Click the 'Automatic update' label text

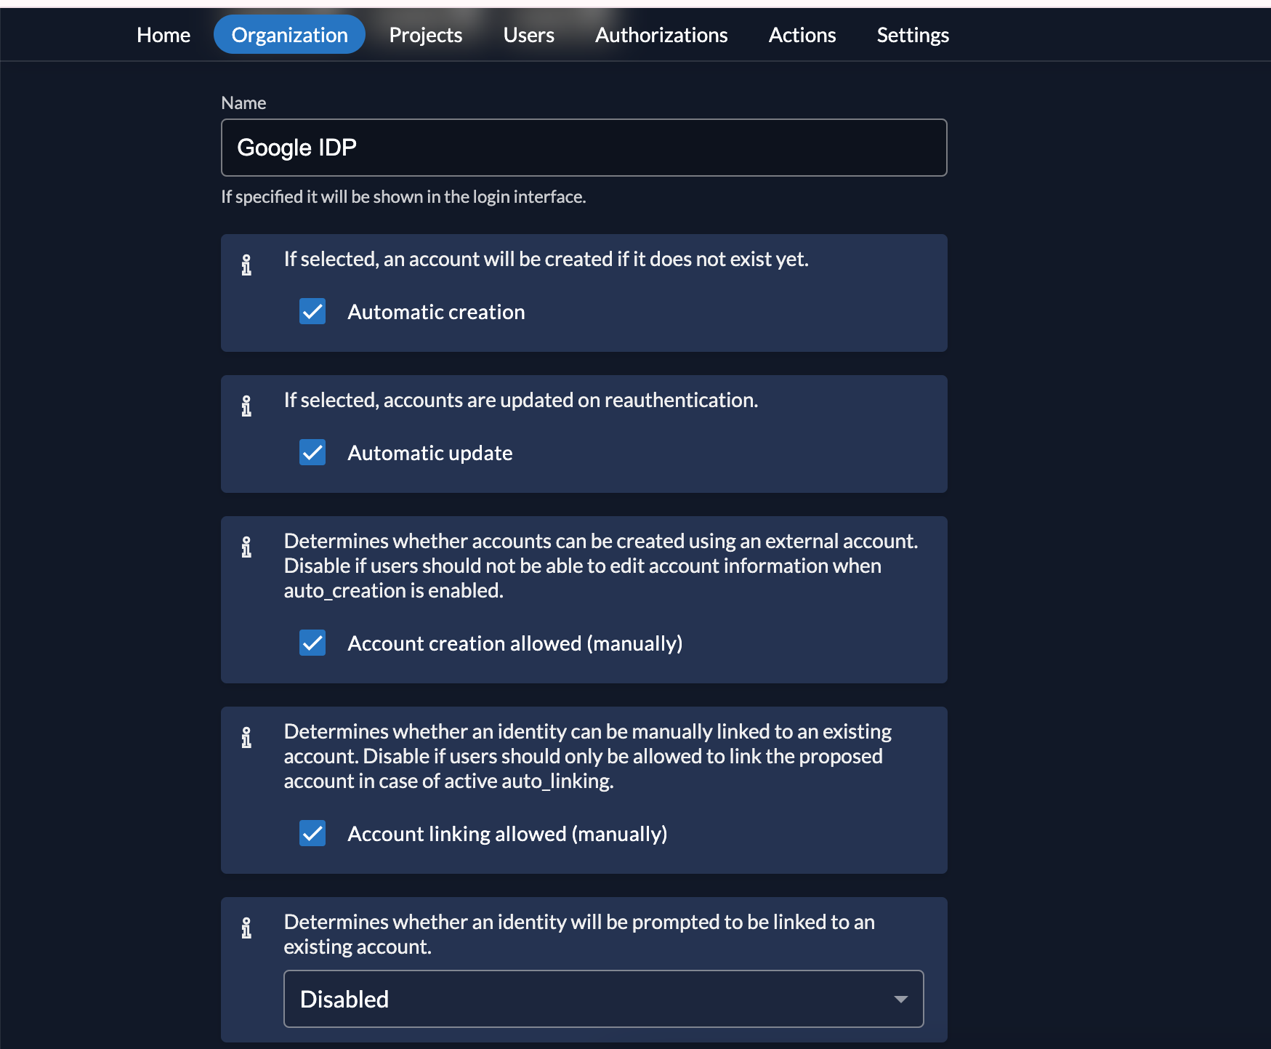[430, 453]
